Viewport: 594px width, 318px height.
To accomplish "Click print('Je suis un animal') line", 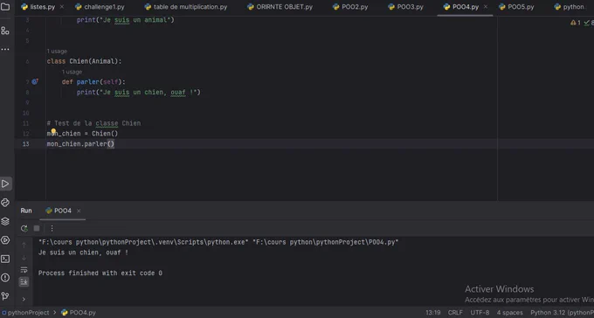I will point(126,20).
